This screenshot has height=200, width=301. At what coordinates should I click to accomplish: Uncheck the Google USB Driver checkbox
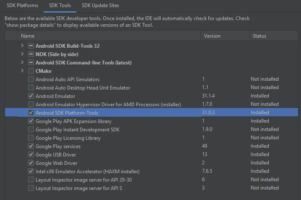point(31,154)
